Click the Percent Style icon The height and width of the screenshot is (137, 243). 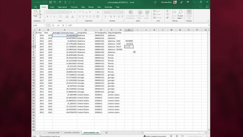click(110, 16)
